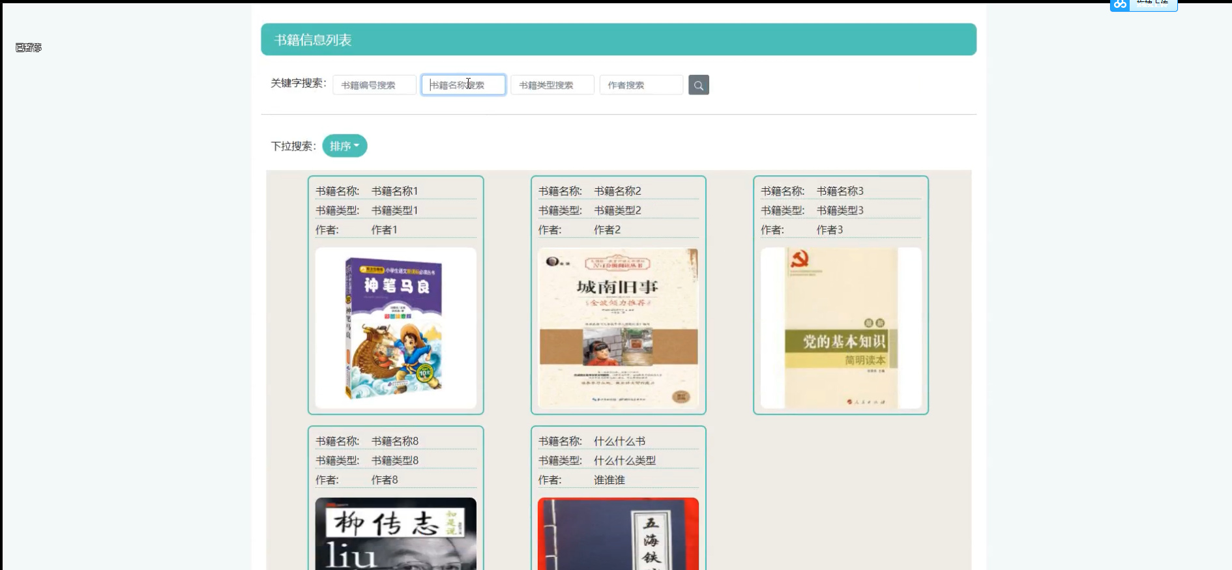Select the text 书籍类型2
Image resolution: width=1232 pixels, height=570 pixels.
(617, 210)
